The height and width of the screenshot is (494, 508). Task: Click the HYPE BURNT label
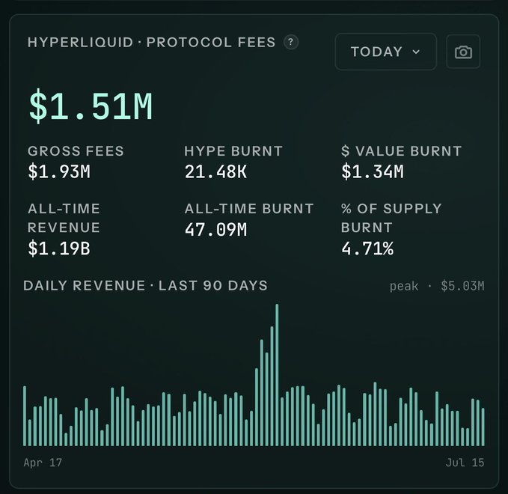(233, 151)
